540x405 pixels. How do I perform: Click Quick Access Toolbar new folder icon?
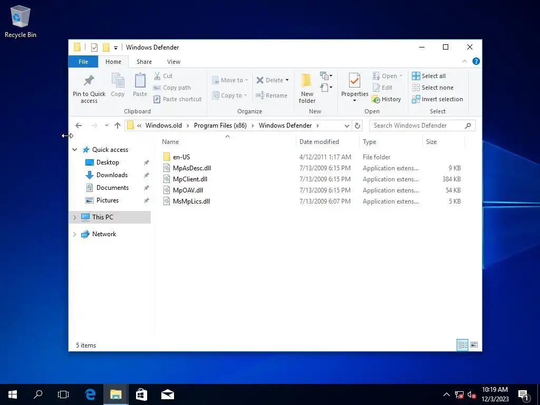click(106, 47)
